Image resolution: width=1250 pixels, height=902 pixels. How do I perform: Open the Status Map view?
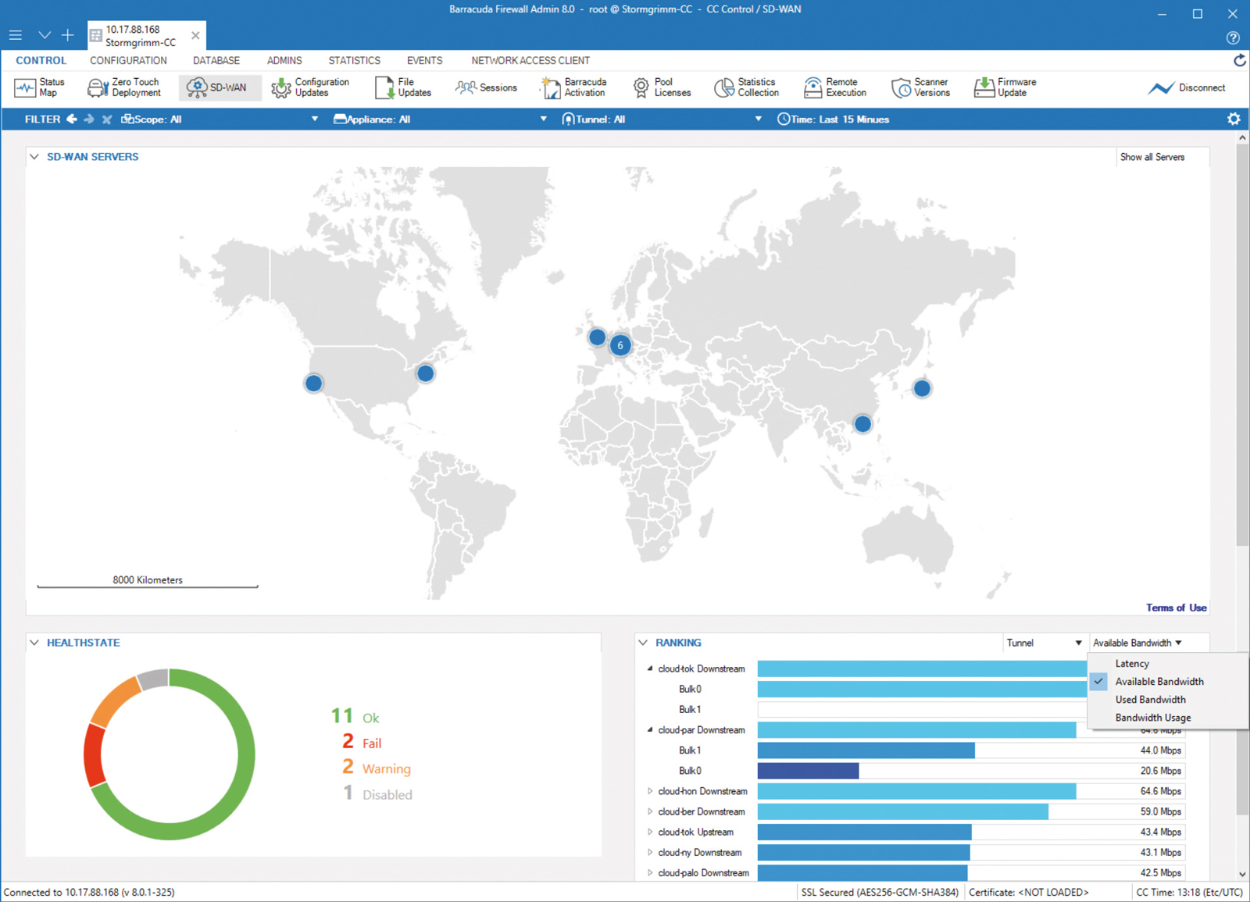tap(40, 87)
